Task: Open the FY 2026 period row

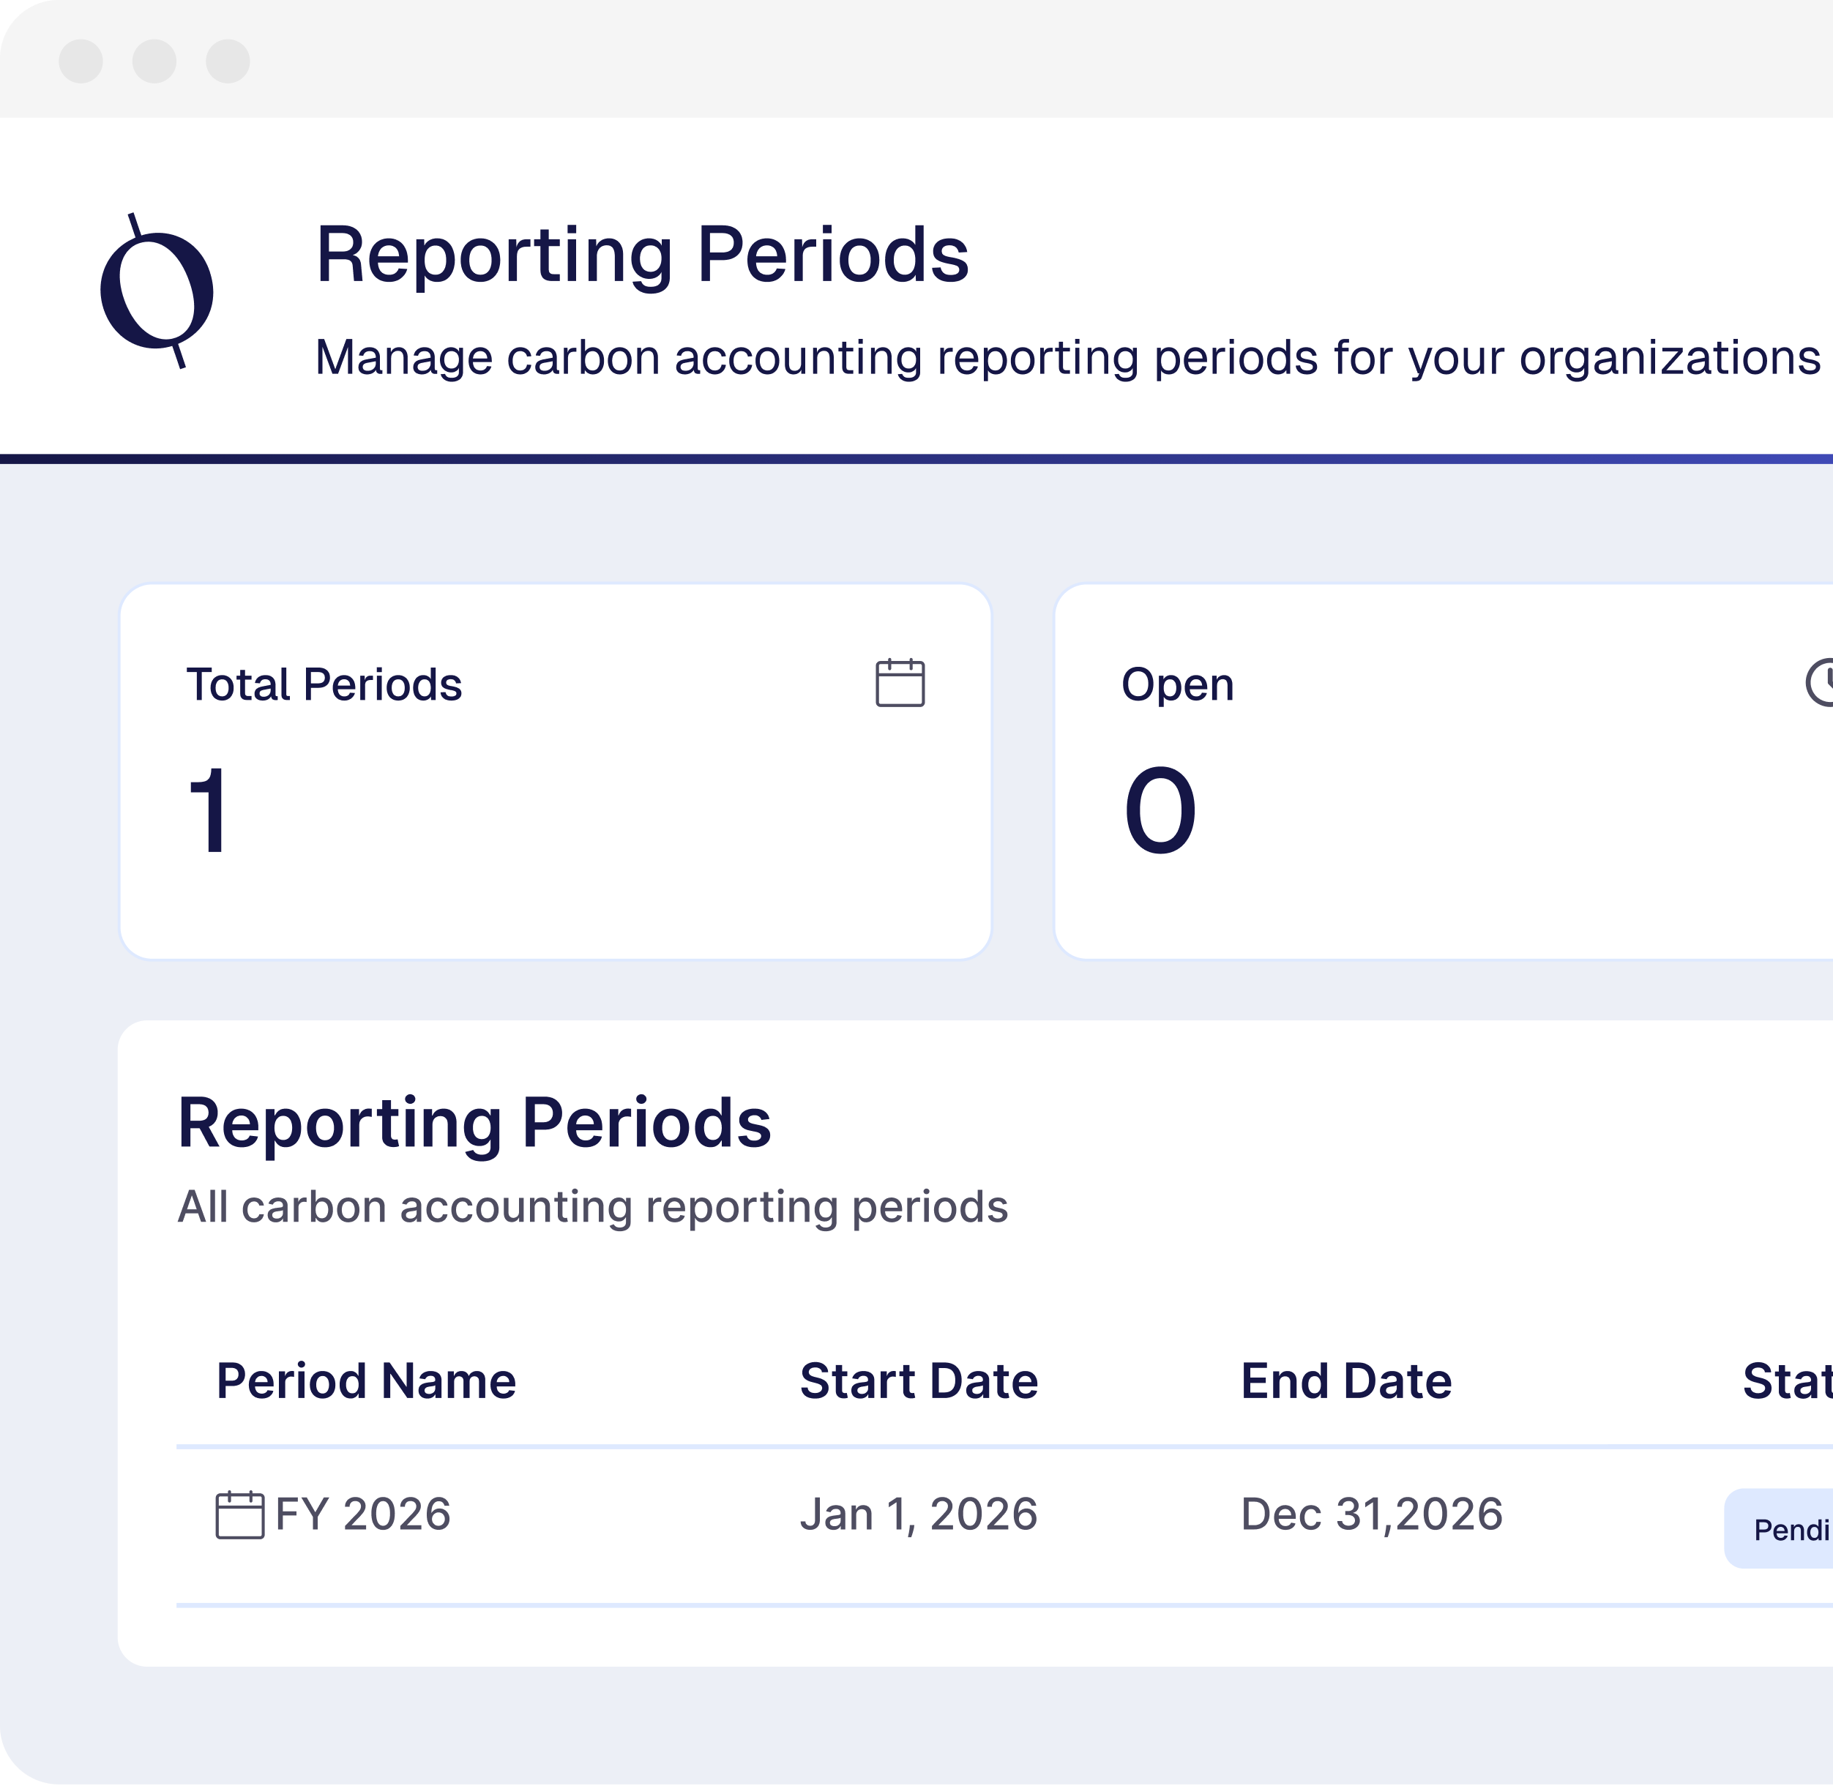Action: (x=363, y=1515)
